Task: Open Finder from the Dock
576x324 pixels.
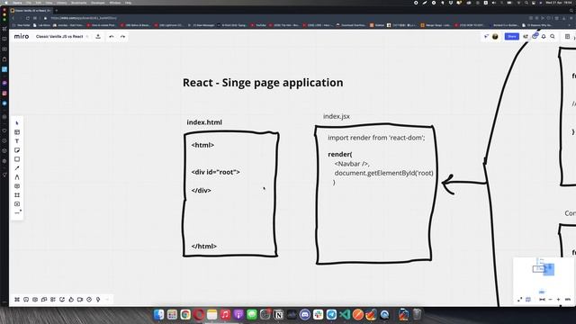Action: click(159, 314)
